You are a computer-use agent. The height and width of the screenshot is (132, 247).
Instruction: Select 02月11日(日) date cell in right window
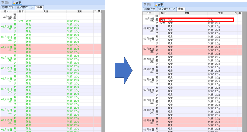click(x=149, y=50)
